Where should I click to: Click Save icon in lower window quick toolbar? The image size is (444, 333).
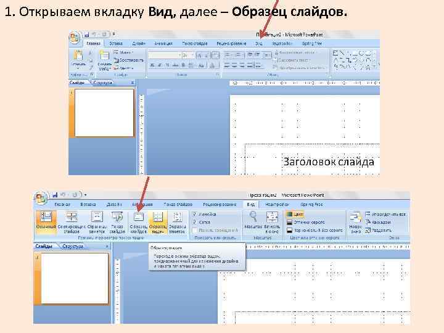click(55, 195)
